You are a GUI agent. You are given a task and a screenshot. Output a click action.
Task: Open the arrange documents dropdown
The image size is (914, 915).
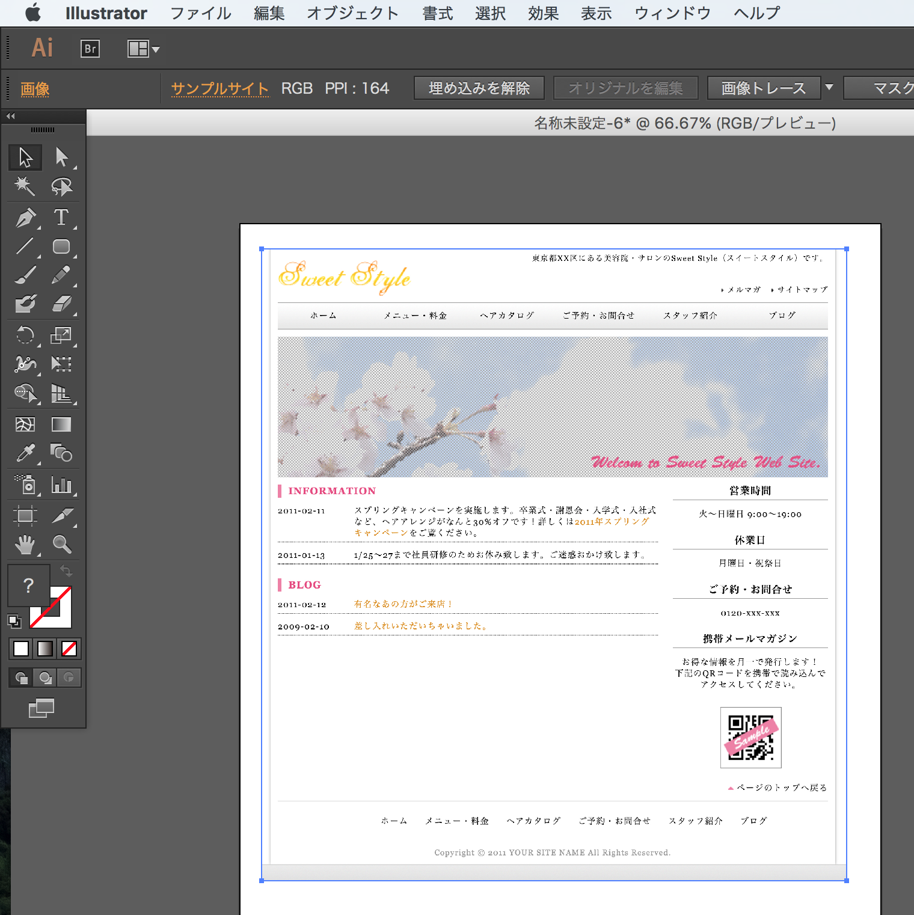pyautogui.click(x=143, y=49)
